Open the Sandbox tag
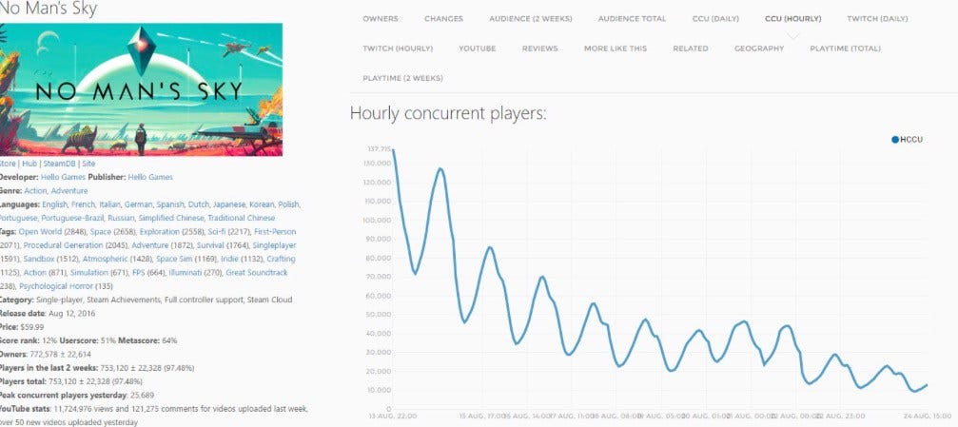 pos(39,259)
